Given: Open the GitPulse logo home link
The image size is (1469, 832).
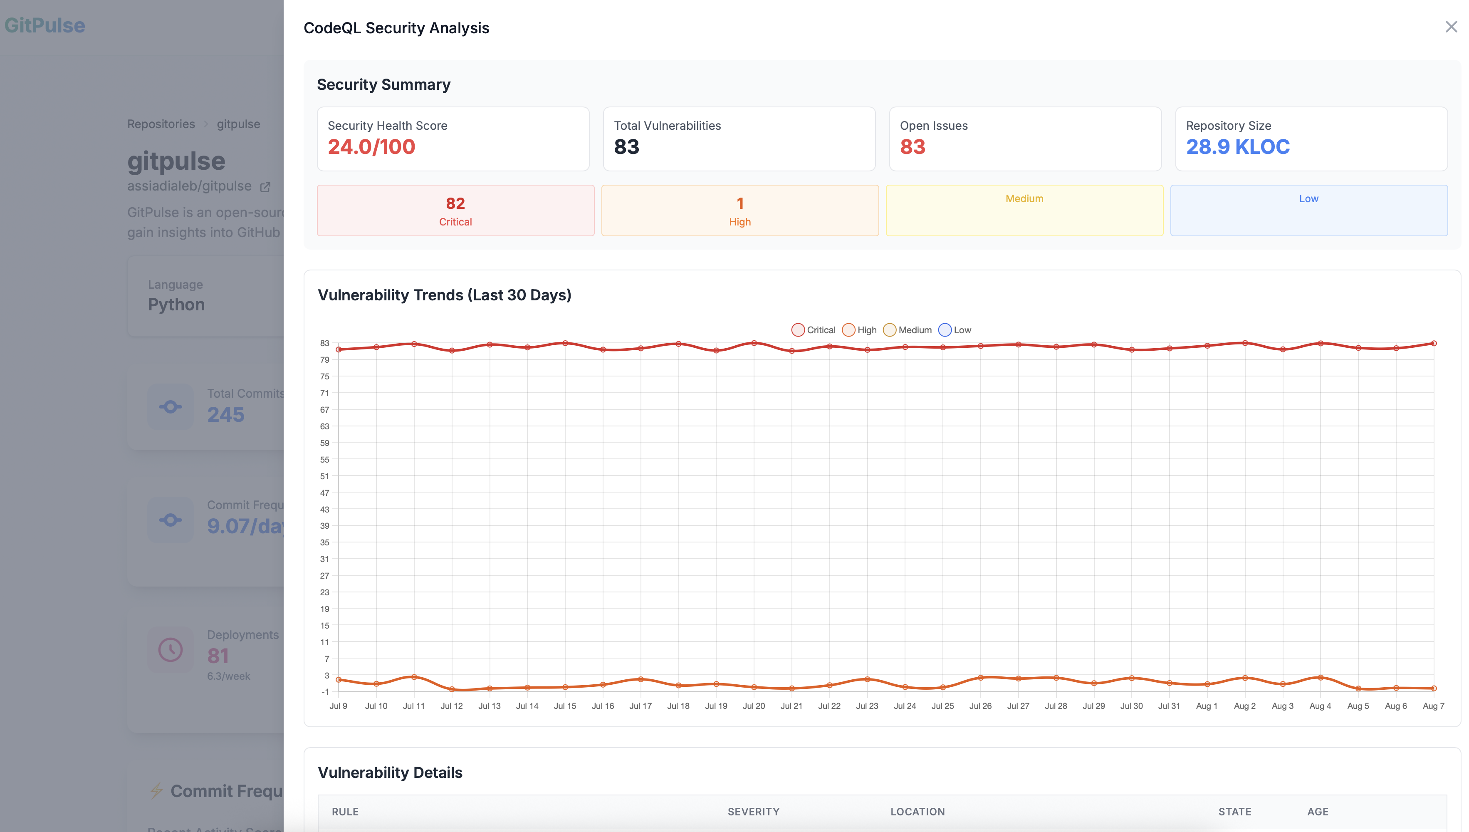Looking at the screenshot, I should pyautogui.click(x=45, y=25).
